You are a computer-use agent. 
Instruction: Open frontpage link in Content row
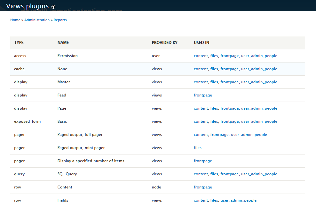[203, 187]
